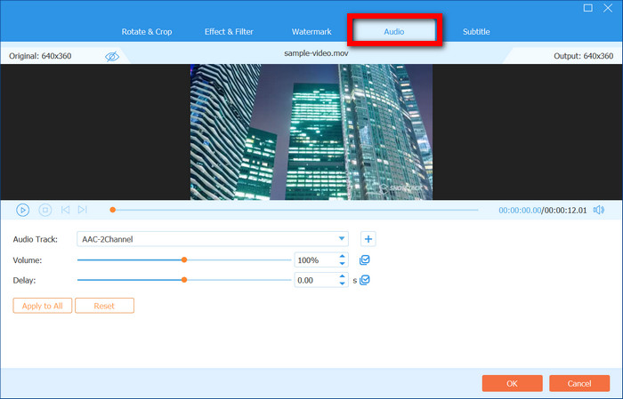Switch to the Rotate & Crop tab
The height and width of the screenshot is (399, 623).
point(147,32)
